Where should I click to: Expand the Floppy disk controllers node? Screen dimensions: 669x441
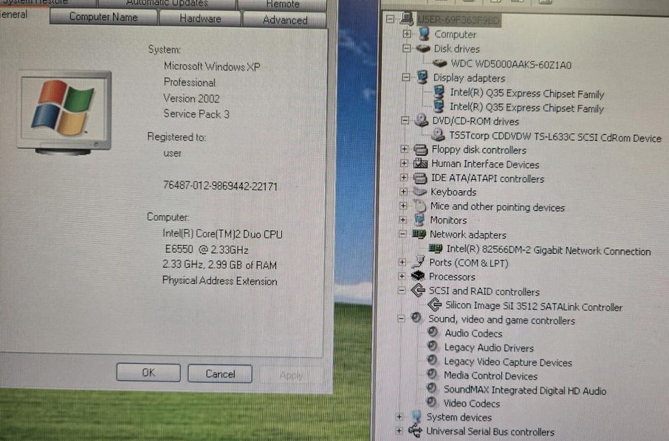coord(405,150)
